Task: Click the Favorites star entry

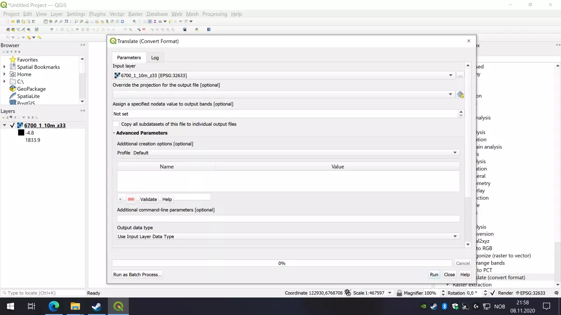Action: tap(24, 59)
